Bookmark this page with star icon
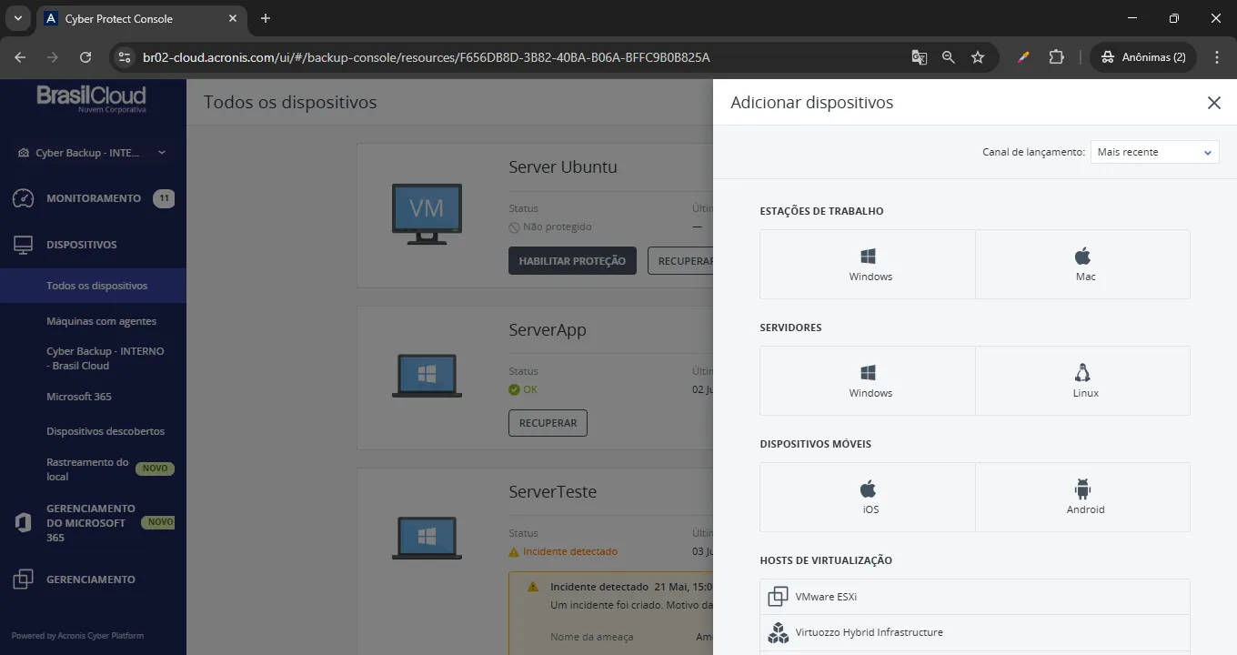 978,57
